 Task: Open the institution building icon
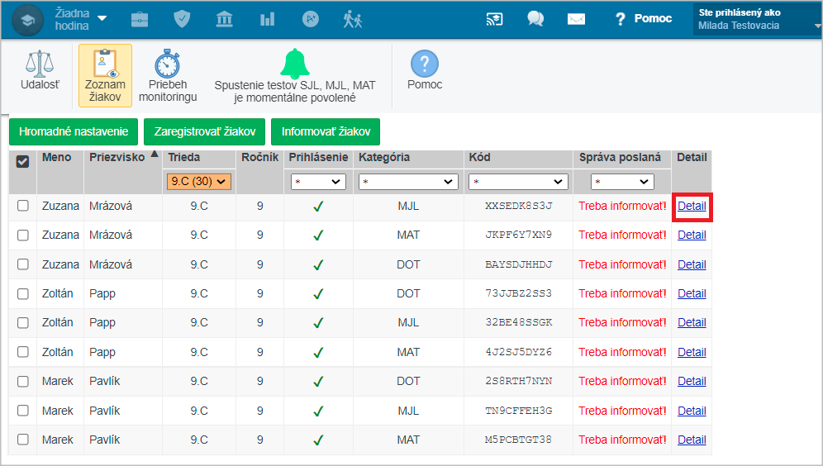click(225, 20)
